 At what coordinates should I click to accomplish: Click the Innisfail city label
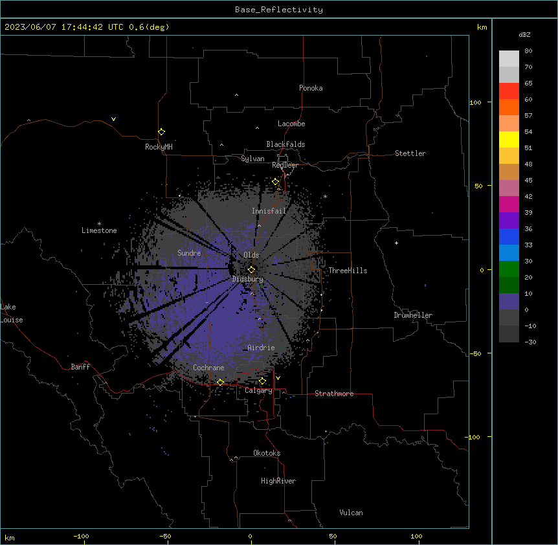coord(269,211)
